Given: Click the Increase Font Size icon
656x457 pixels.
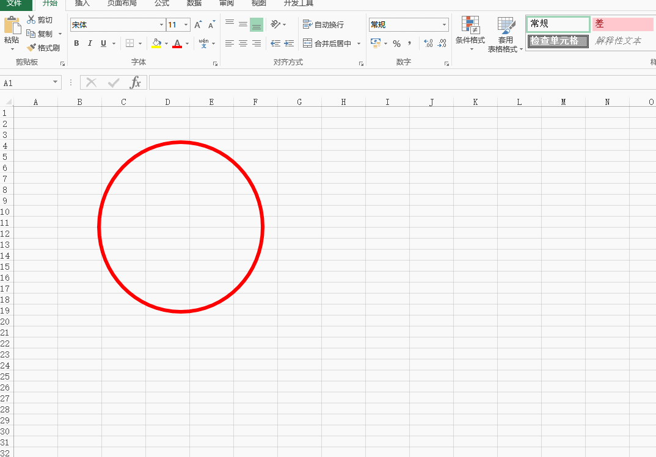Looking at the screenshot, I should [x=198, y=25].
